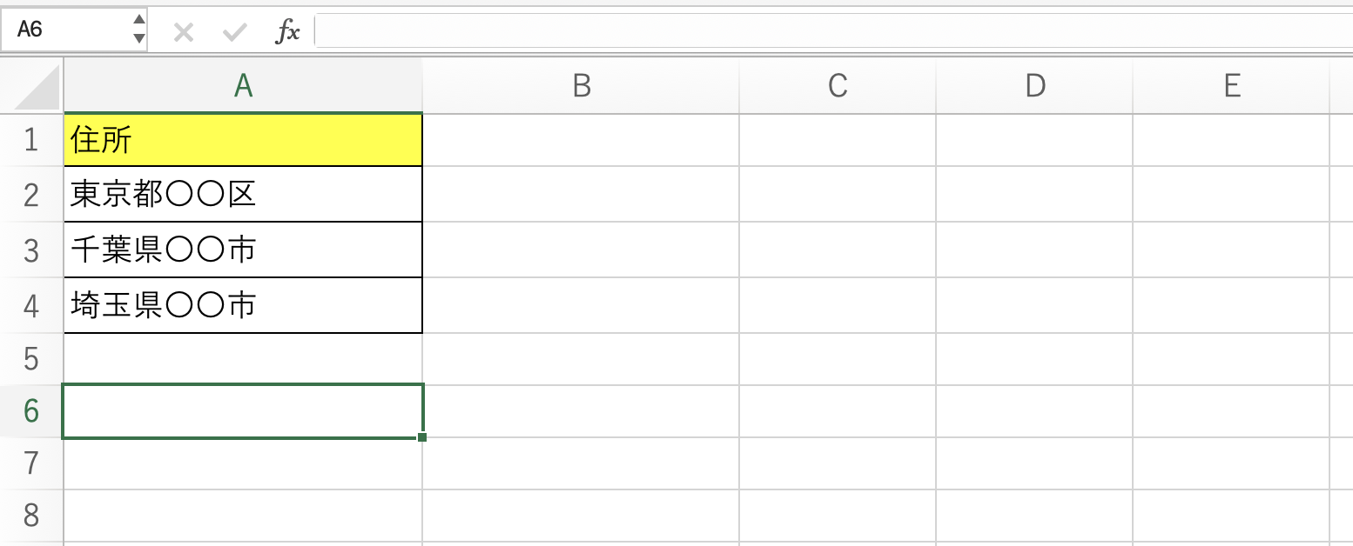Screen dimensions: 1353x546
Task: Select column E header
Action: pos(1231,85)
